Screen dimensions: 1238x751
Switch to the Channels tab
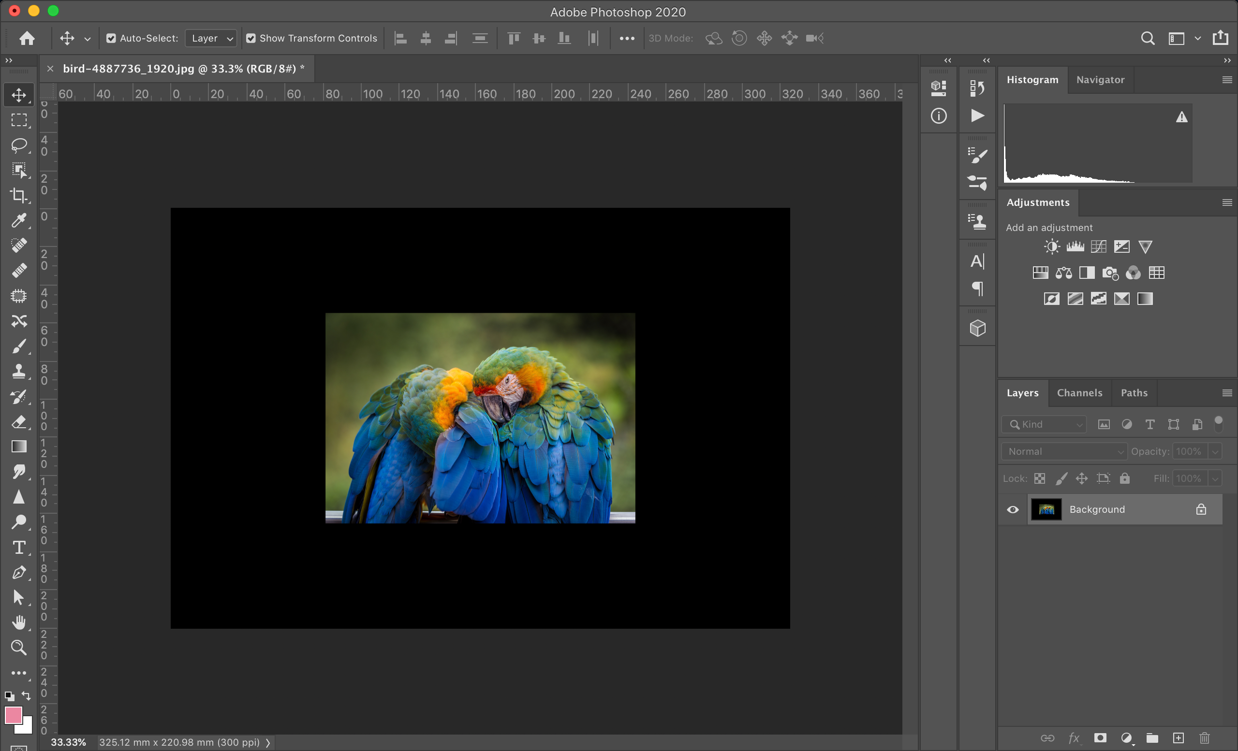point(1079,392)
